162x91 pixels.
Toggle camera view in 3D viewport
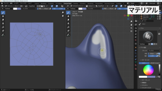(x=131, y=28)
